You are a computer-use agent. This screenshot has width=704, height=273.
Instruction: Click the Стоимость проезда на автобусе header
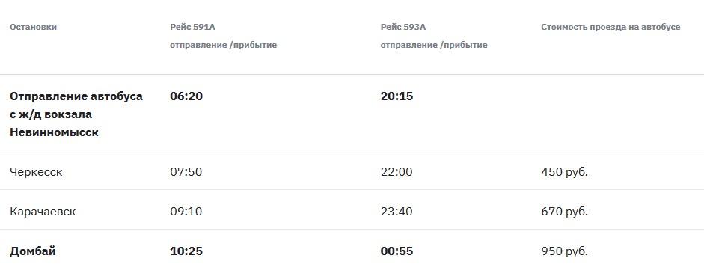pos(610,27)
